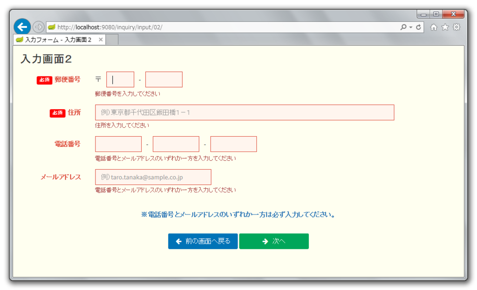The height and width of the screenshot is (290, 477).
Task: Click the first phone number field
Action: point(118,144)
